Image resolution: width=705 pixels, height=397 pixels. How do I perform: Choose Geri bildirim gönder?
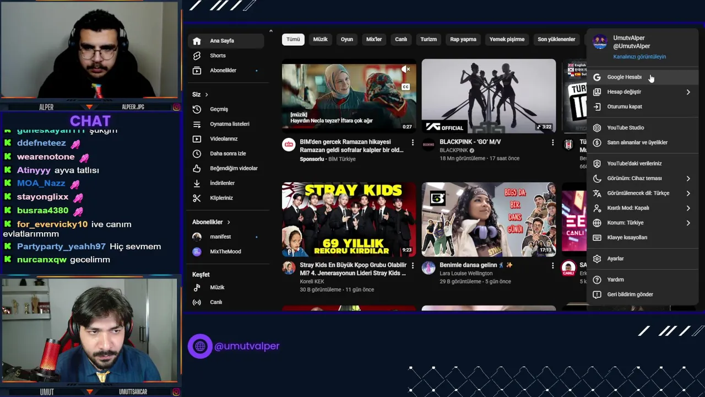(642, 294)
